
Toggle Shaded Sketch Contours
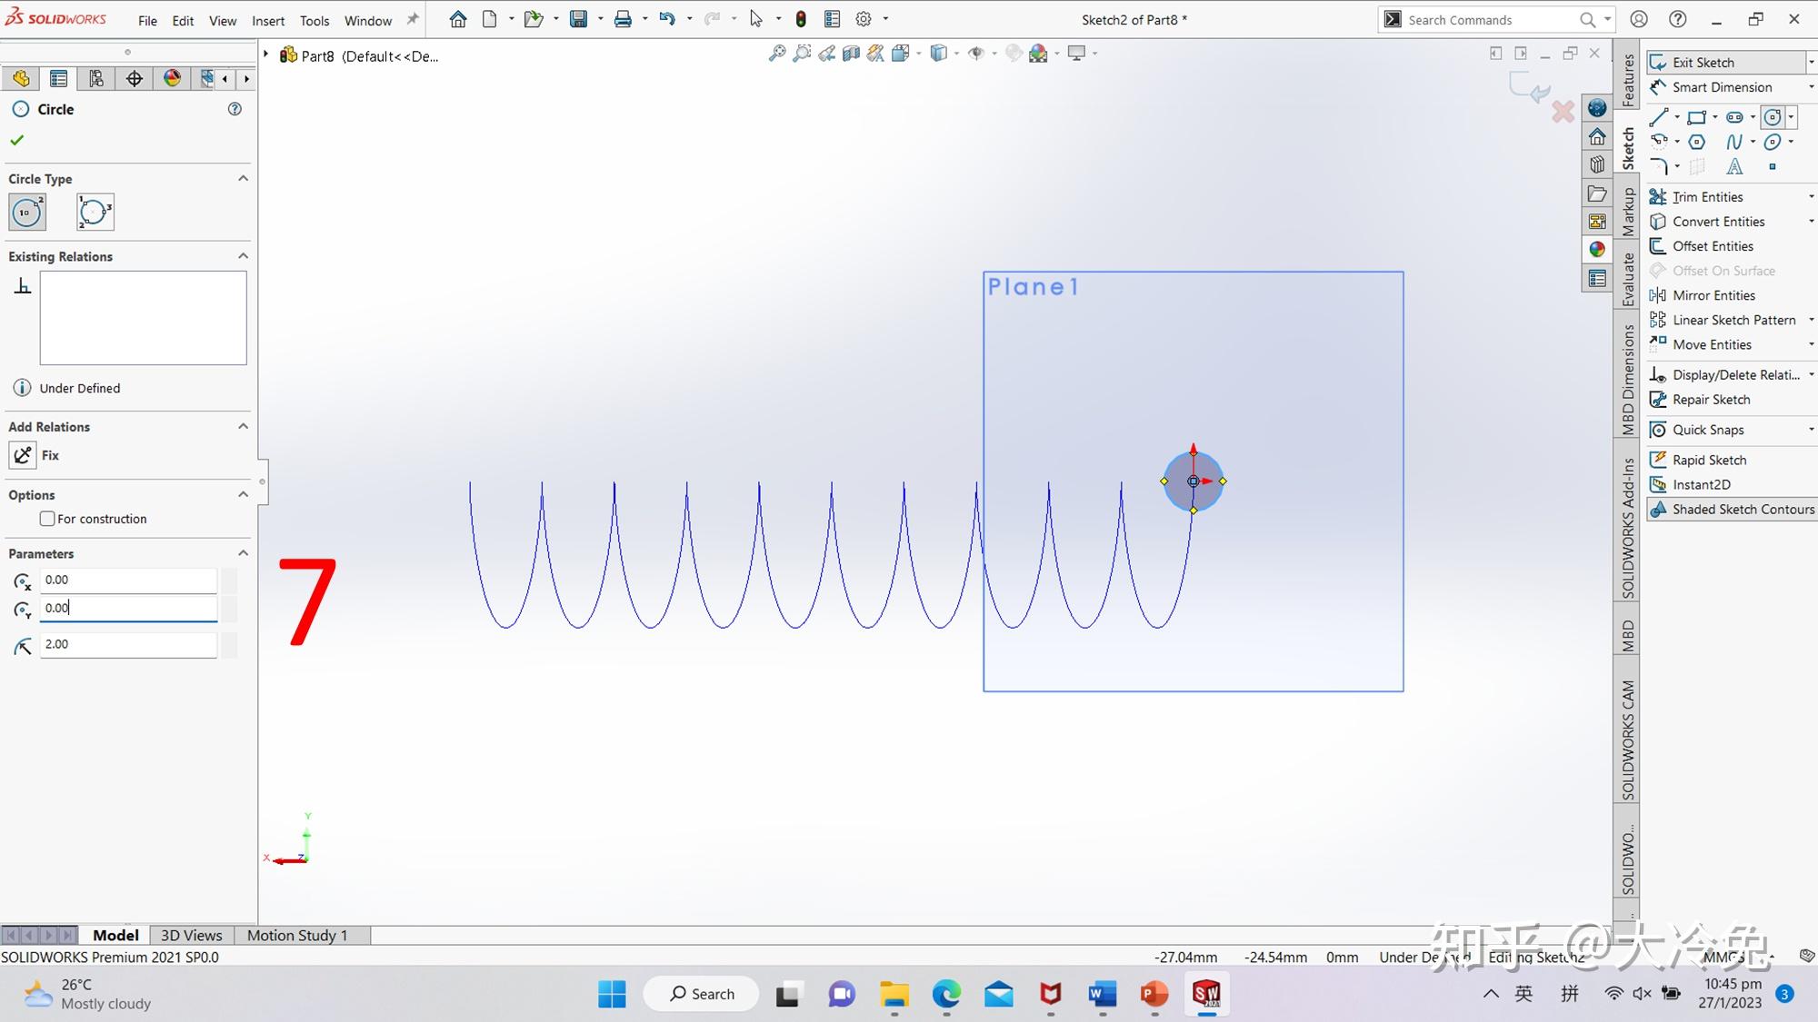(1732, 509)
